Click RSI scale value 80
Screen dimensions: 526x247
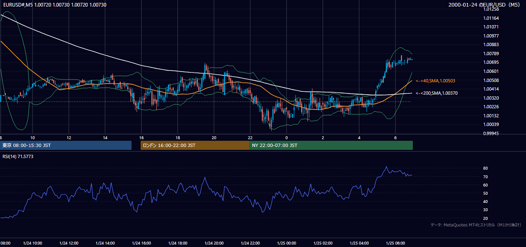tap(486, 168)
